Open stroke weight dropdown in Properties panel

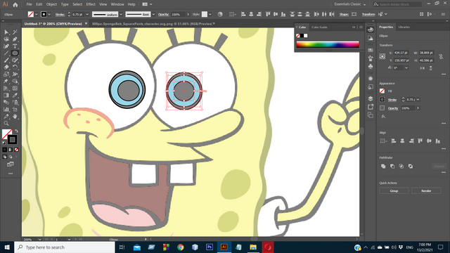pyautogui.click(x=418, y=100)
